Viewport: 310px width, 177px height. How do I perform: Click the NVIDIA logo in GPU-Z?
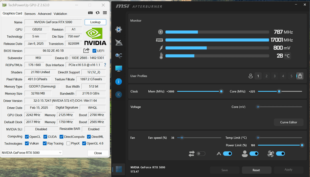[x=95, y=36]
